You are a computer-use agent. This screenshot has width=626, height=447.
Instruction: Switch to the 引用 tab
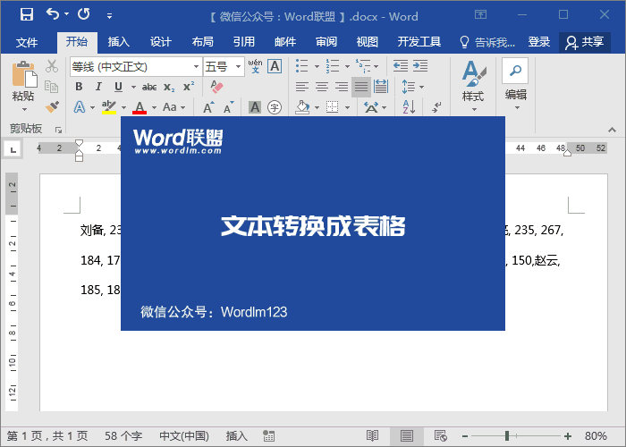click(243, 42)
